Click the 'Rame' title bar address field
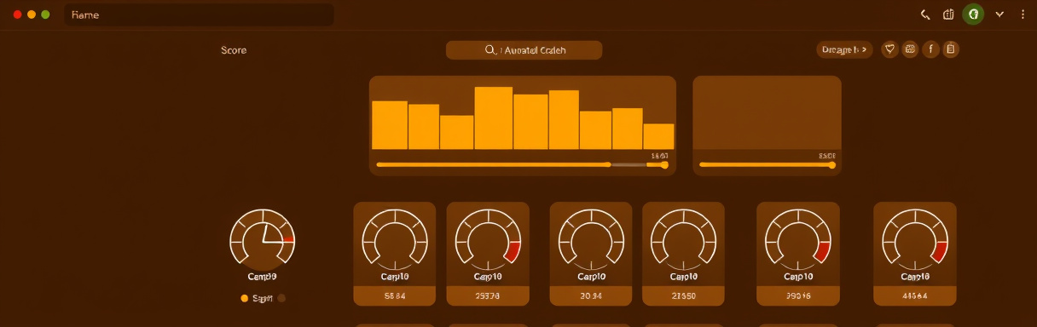 (199, 15)
